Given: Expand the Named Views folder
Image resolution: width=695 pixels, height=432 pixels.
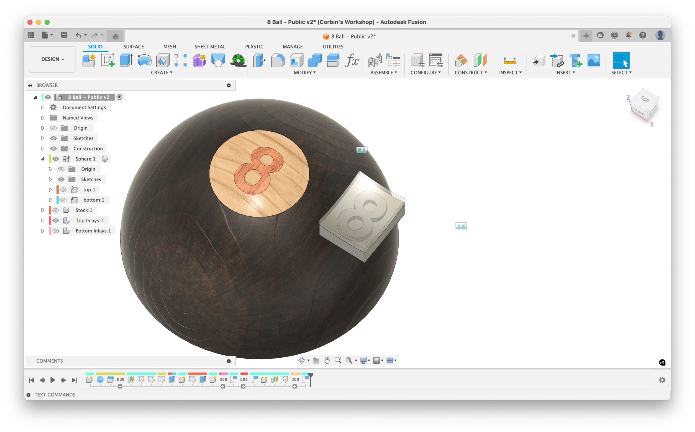Looking at the screenshot, I should point(43,118).
